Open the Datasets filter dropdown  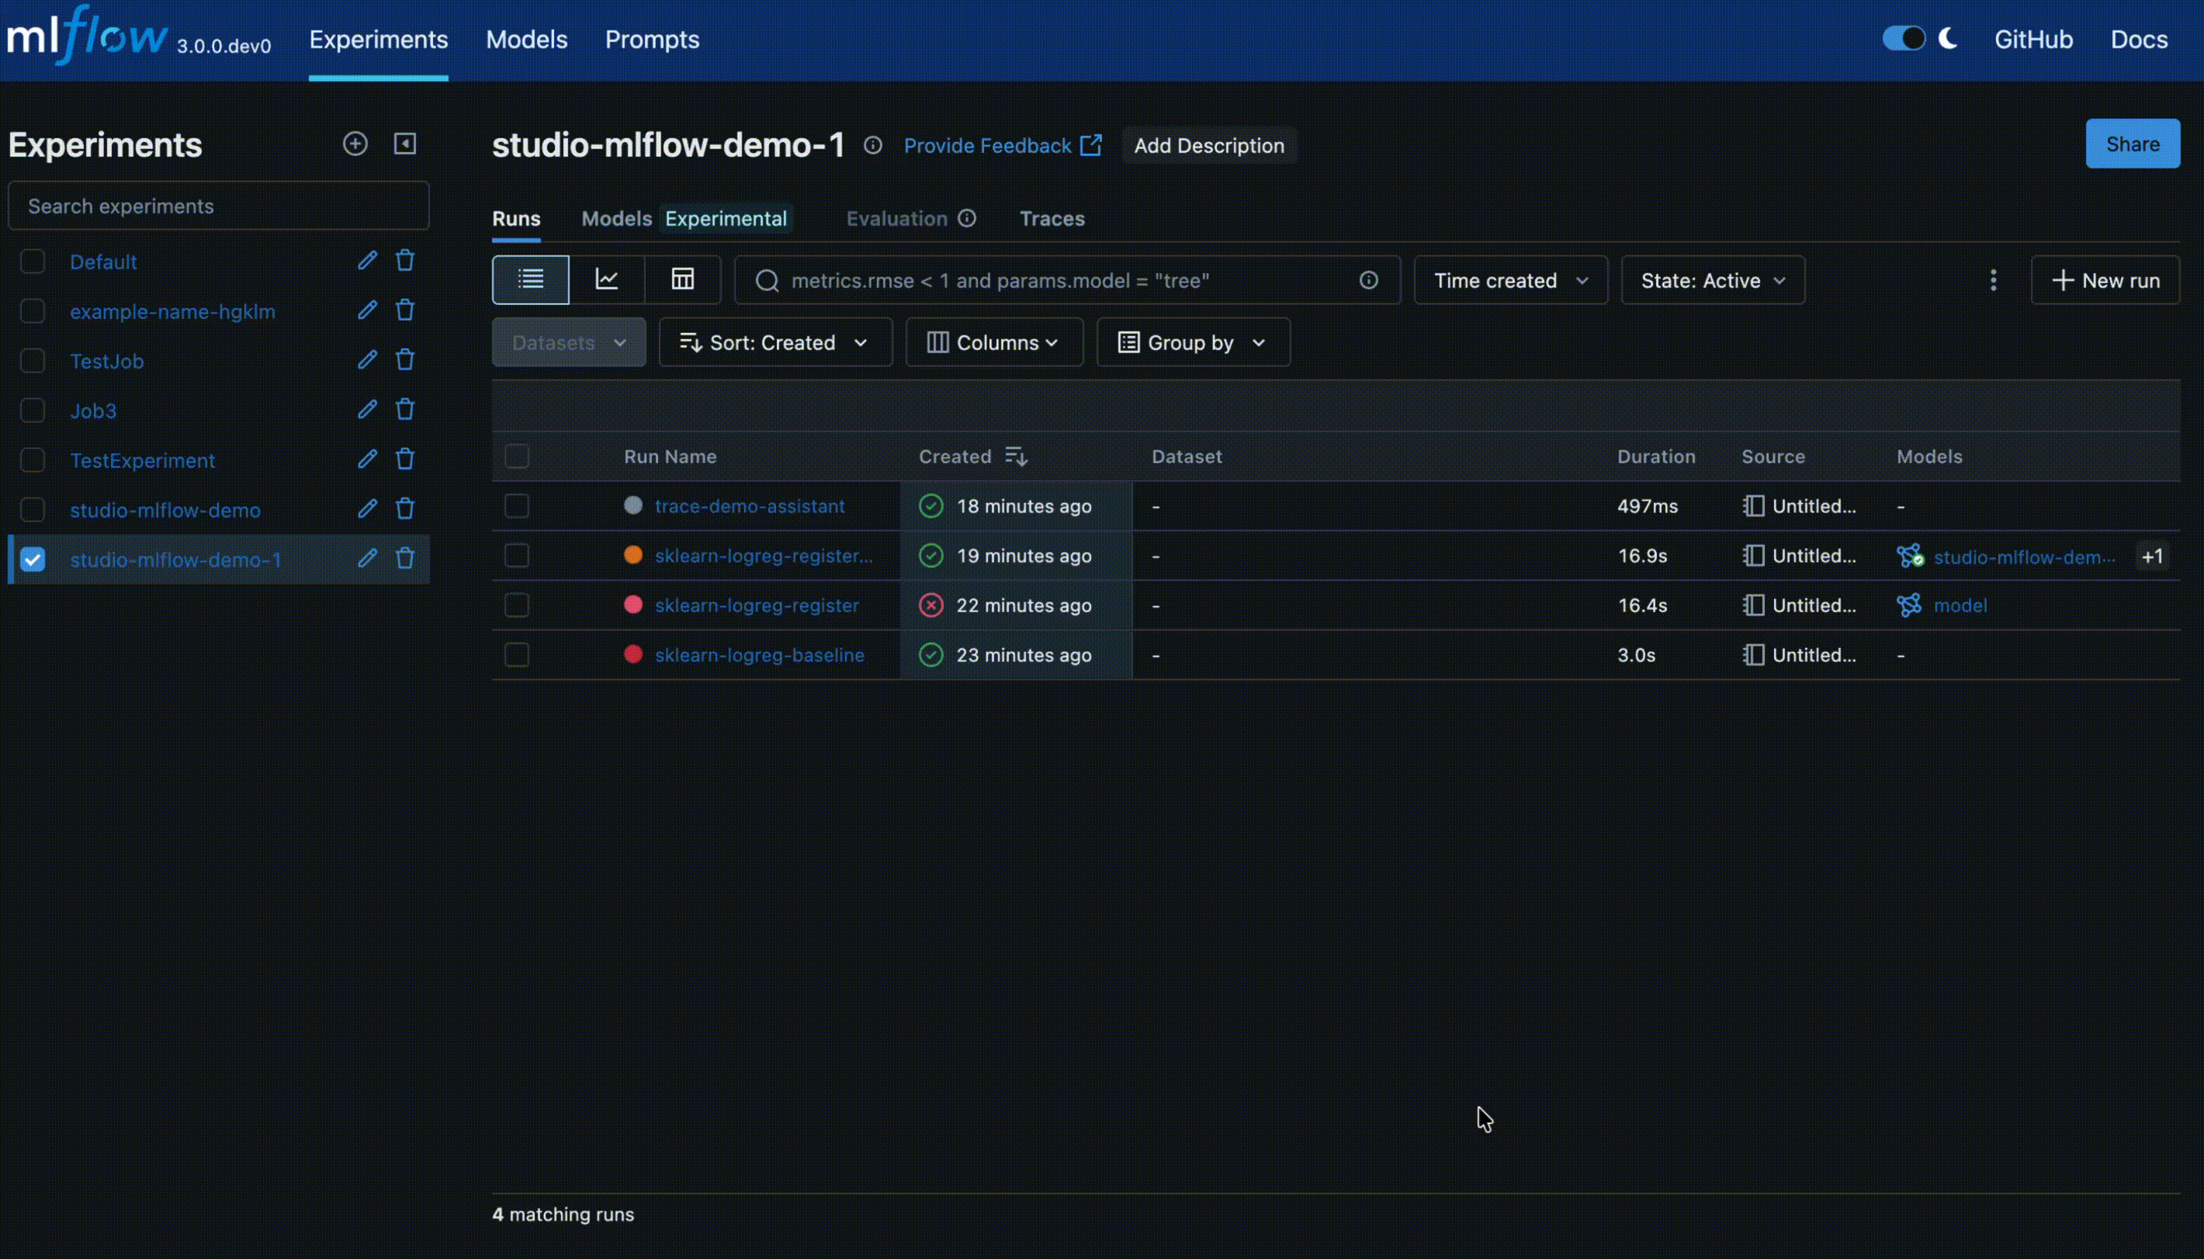point(569,342)
